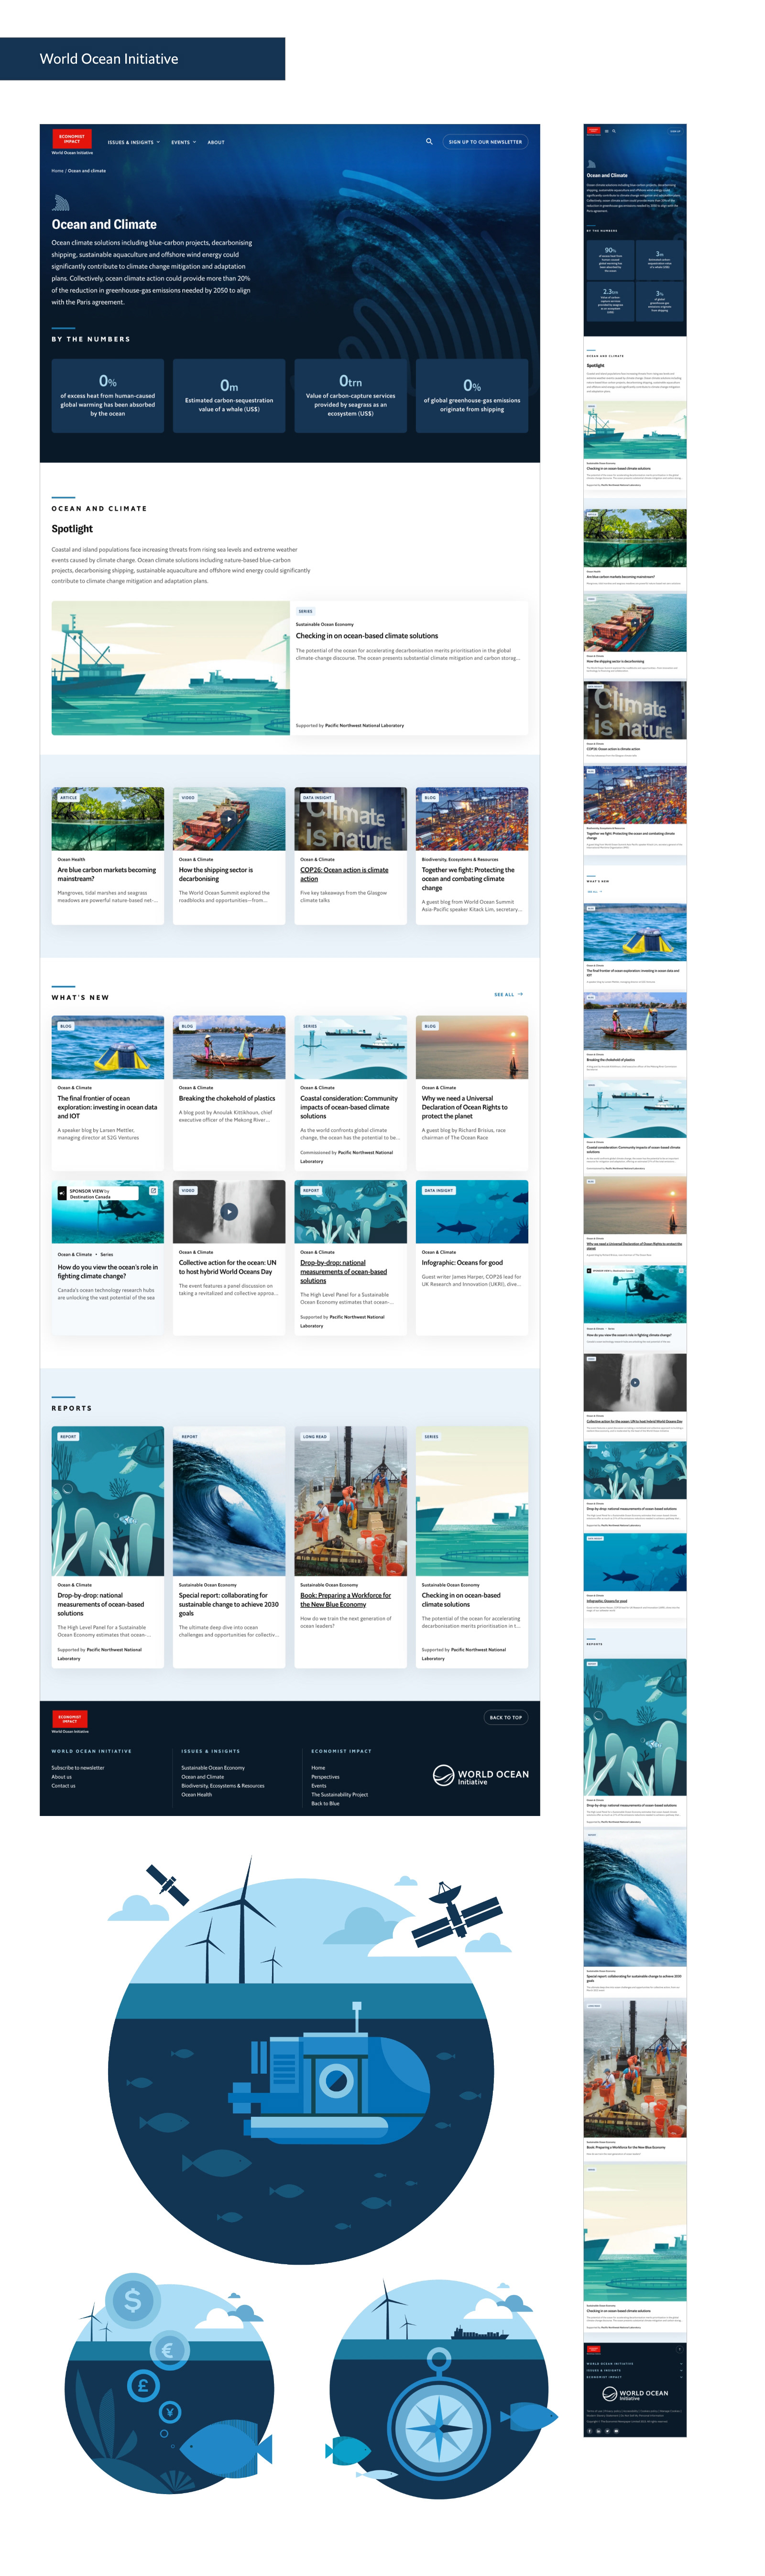
Task: Open The final frontier of ocean exploration post
Action: (107, 1107)
